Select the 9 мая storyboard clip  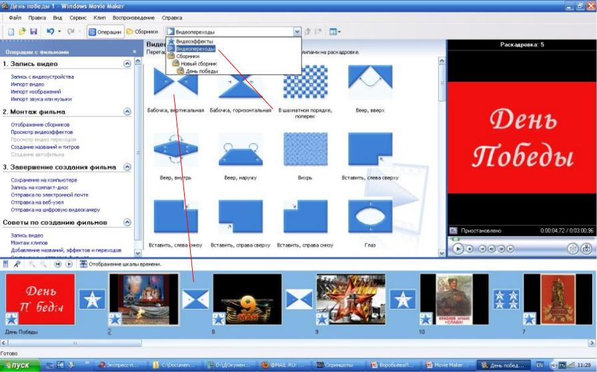point(247,299)
